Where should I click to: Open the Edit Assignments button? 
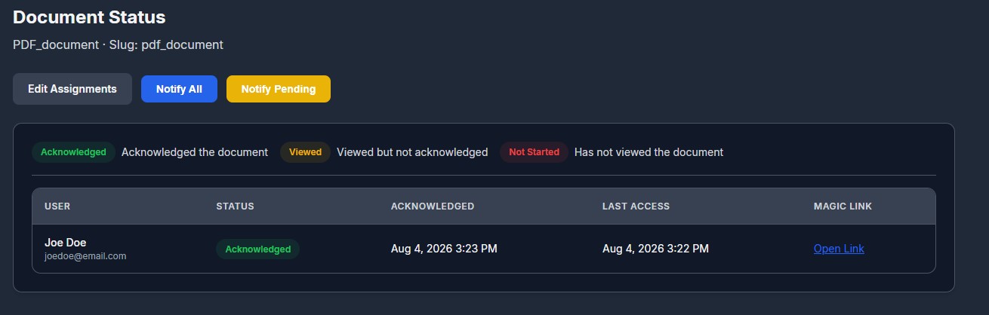click(72, 89)
